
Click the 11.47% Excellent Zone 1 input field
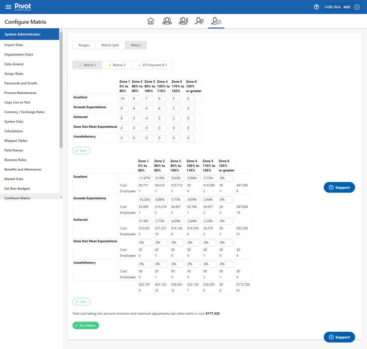pyautogui.click(x=145, y=178)
